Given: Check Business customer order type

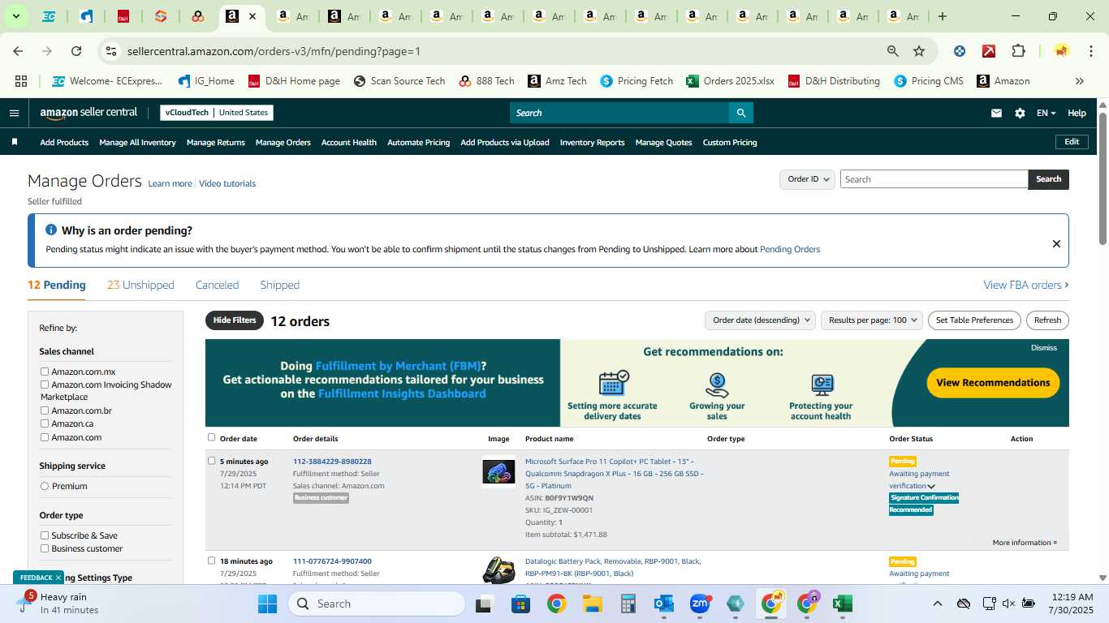Looking at the screenshot, I should click(x=45, y=548).
